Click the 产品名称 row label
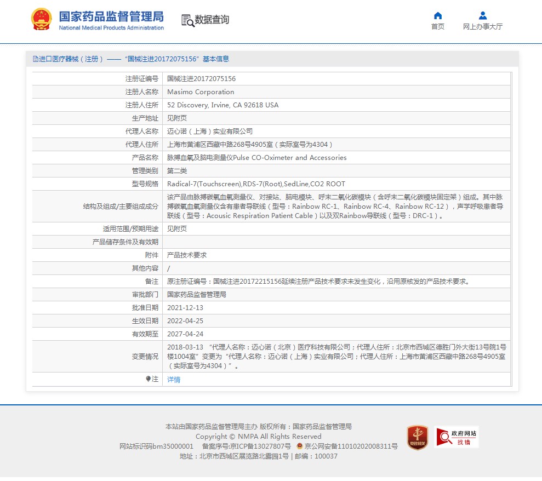Screen dimensions: 542x481 145,158
